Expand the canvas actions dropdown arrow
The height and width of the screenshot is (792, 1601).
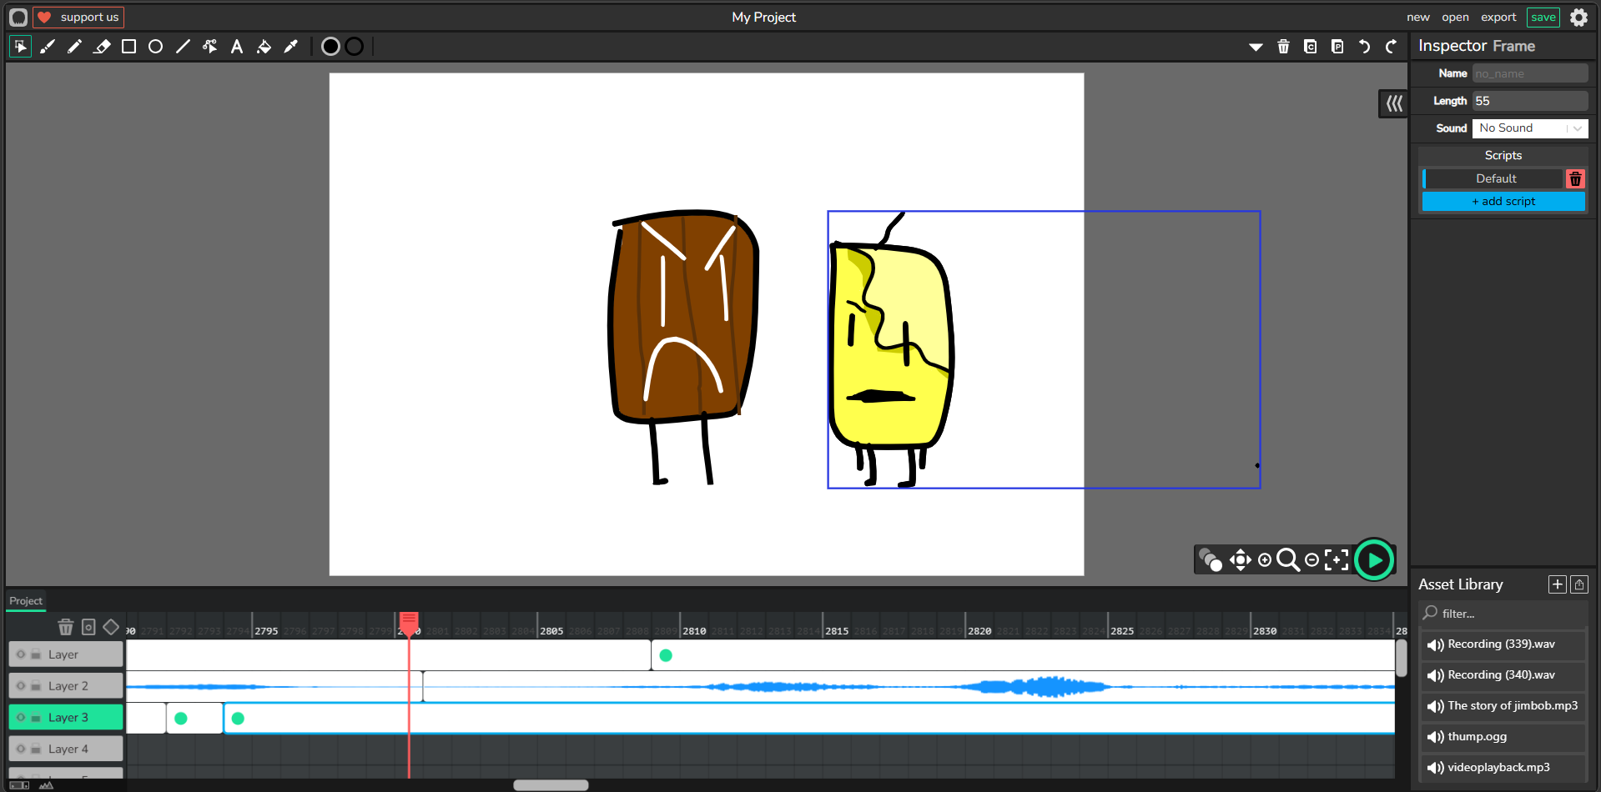pyautogui.click(x=1256, y=48)
